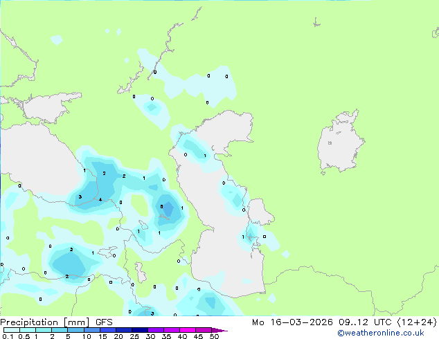Click the purple swatch between 30 and 35

156,330
